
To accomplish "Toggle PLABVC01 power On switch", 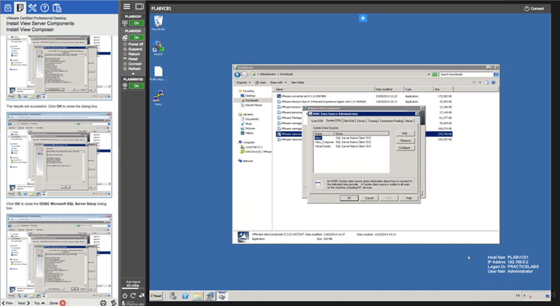I will coord(136,37).
